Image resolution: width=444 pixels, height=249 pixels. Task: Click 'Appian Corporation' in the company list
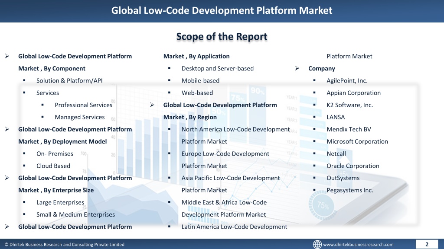click(x=354, y=93)
